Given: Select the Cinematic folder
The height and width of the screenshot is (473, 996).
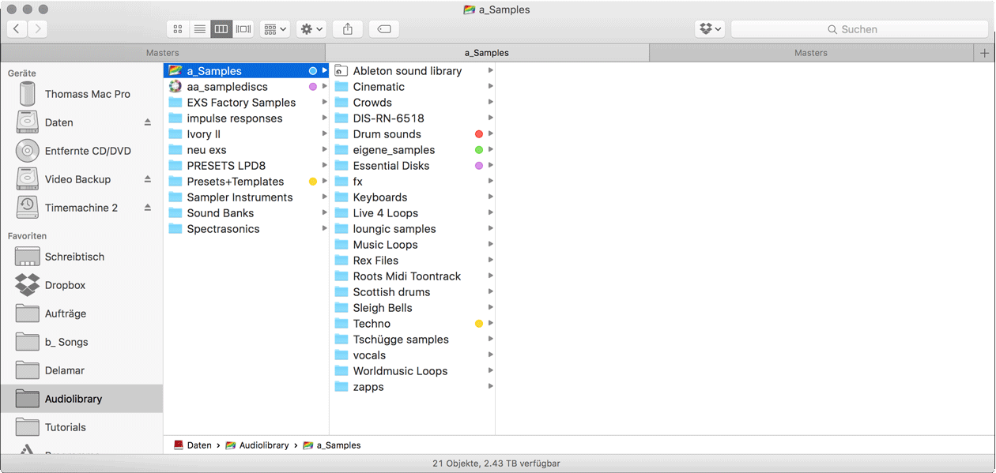Looking at the screenshot, I should click(x=413, y=87).
